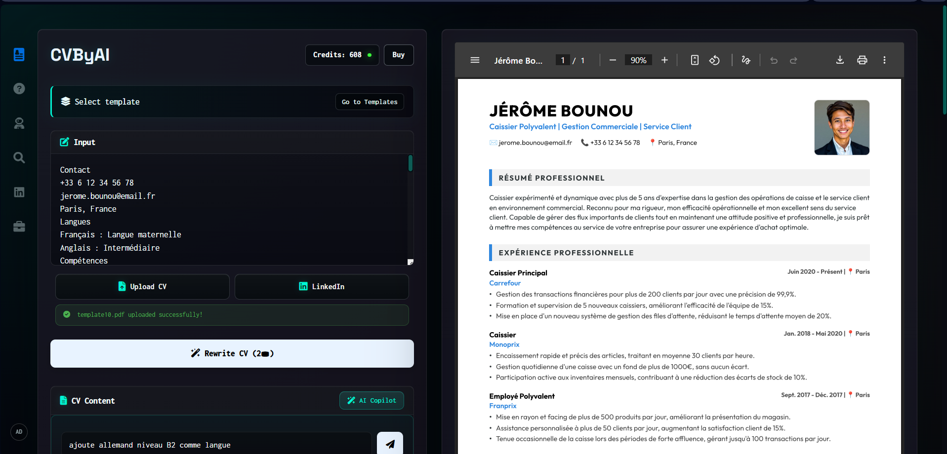Edit the PDF page number field
This screenshot has width=947, height=454.
tap(563, 60)
